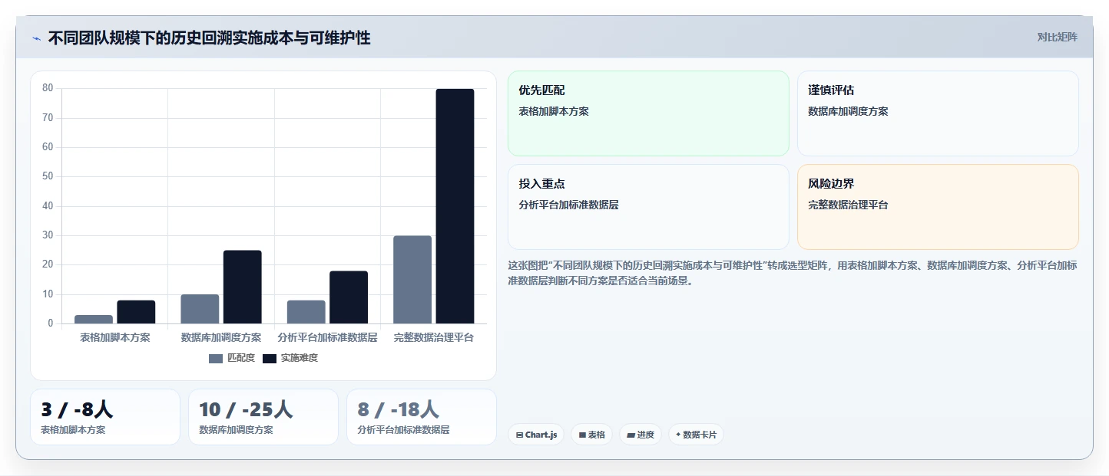
Task: Click the 实施难度 bar for 完整数据治理平台
Action: [455, 206]
